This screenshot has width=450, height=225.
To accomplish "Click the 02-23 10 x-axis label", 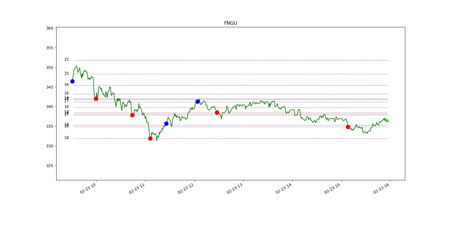I will click(x=88, y=188).
